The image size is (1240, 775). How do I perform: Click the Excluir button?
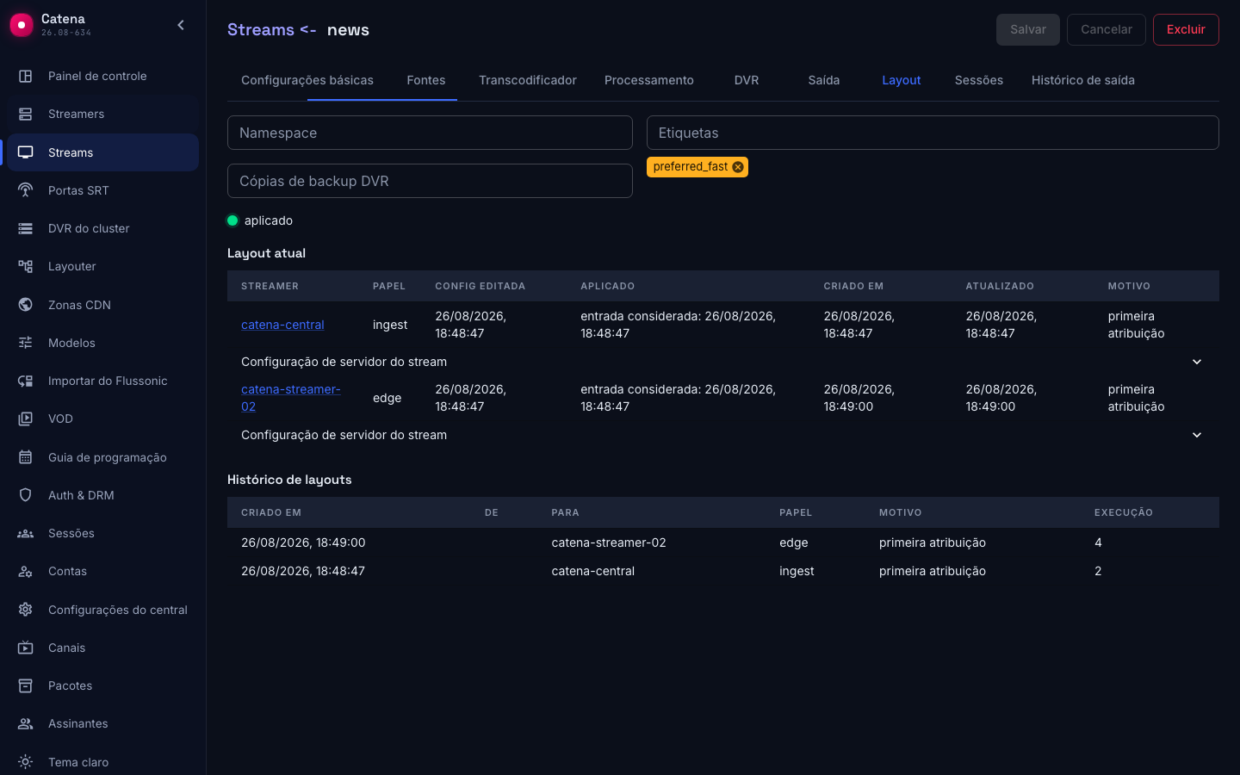1186,29
